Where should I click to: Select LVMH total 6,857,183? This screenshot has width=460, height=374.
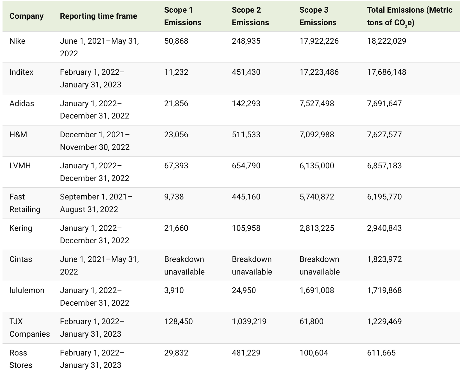[x=384, y=166]
